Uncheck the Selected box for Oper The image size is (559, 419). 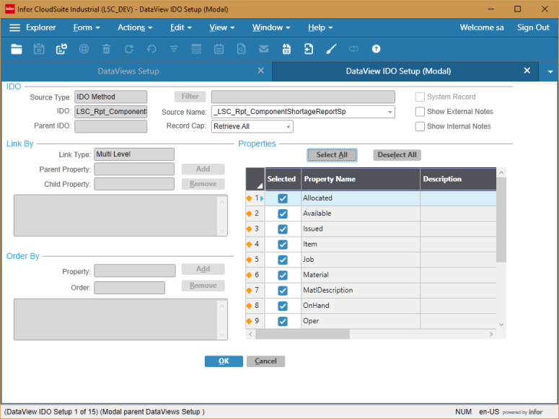pos(283,322)
